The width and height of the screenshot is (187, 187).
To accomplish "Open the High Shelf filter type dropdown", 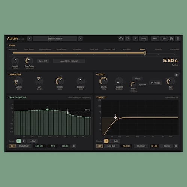I will click(x=24, y=146).
